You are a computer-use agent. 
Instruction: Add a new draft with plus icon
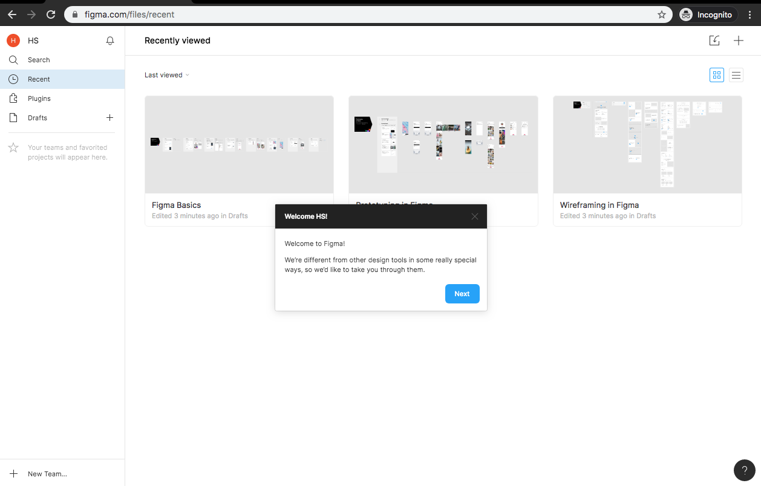[x=109, y=117]
